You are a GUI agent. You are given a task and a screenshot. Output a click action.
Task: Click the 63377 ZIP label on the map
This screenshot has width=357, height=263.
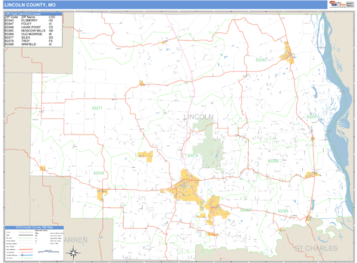97,108
